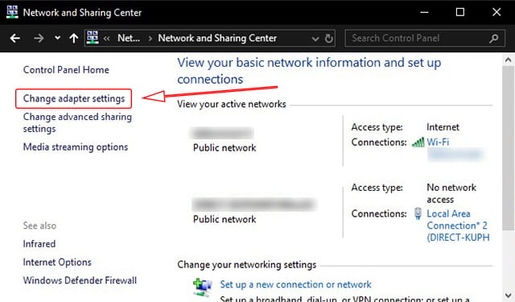This screenshot has width=515, height=302.
Task: Go up one level with up arrow
Action: point(74,39)
